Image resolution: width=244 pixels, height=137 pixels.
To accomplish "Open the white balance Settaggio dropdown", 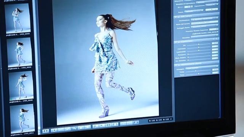I will coord(202,68).
